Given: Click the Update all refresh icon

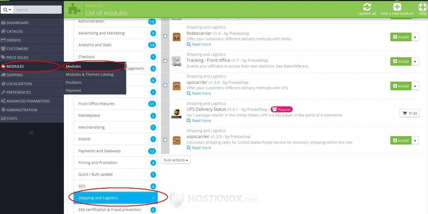Looking at the screenshot, I should (367, 7).
